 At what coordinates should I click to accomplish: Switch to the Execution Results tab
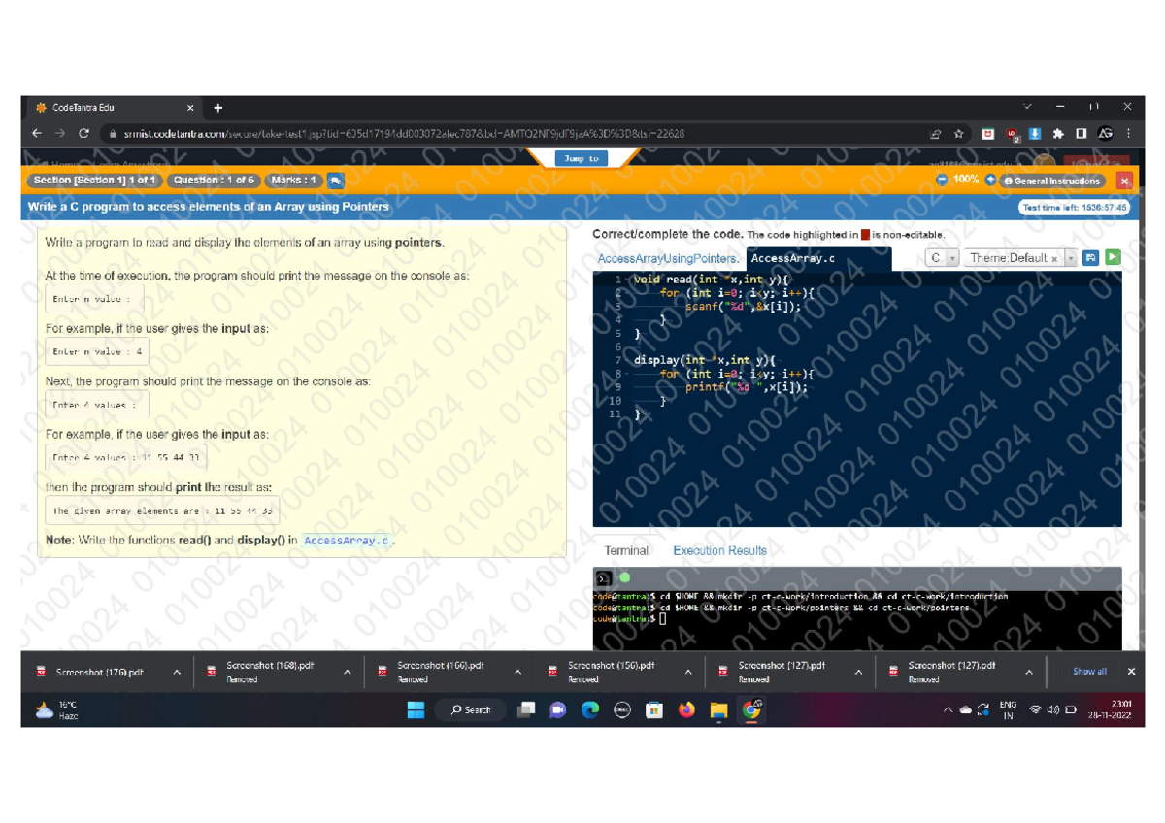pyautogui.click(x=719, y=550)
